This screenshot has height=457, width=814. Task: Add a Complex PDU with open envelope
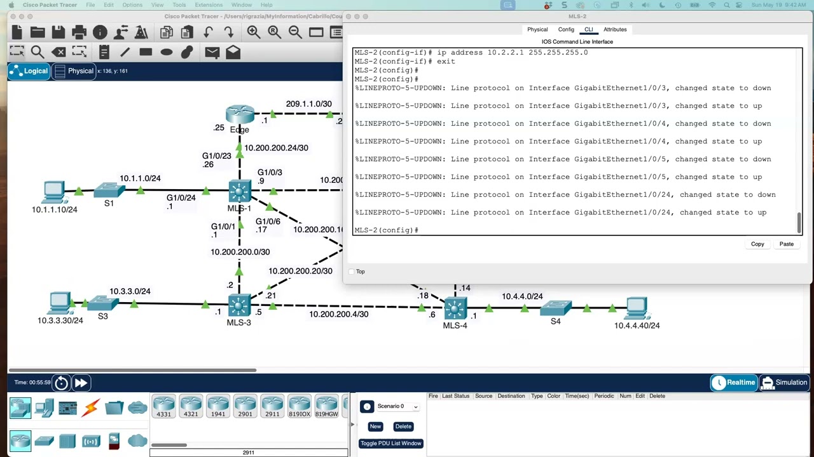[233, 52]
